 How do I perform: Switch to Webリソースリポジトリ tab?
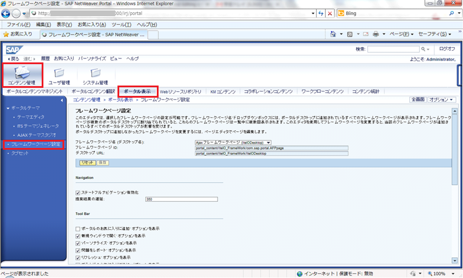pyautogui.click(x=181, y=92)
